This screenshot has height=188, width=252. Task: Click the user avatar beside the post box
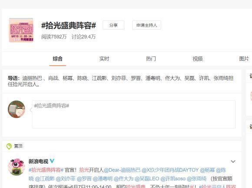click(17, 109)
